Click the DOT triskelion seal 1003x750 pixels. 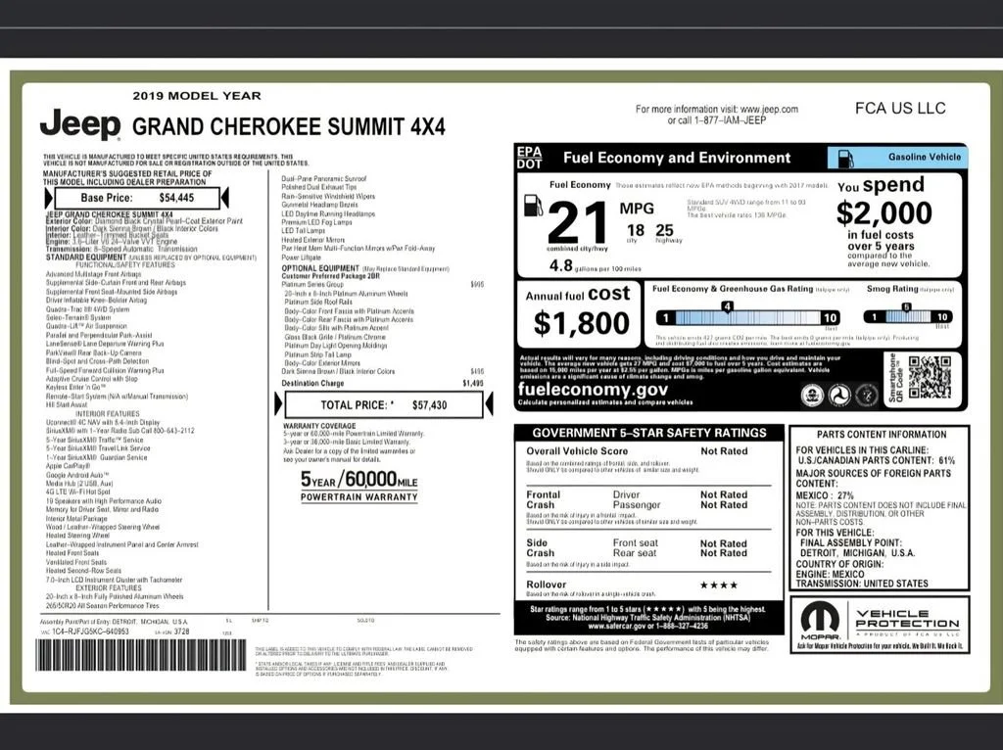tap(839, 396)
